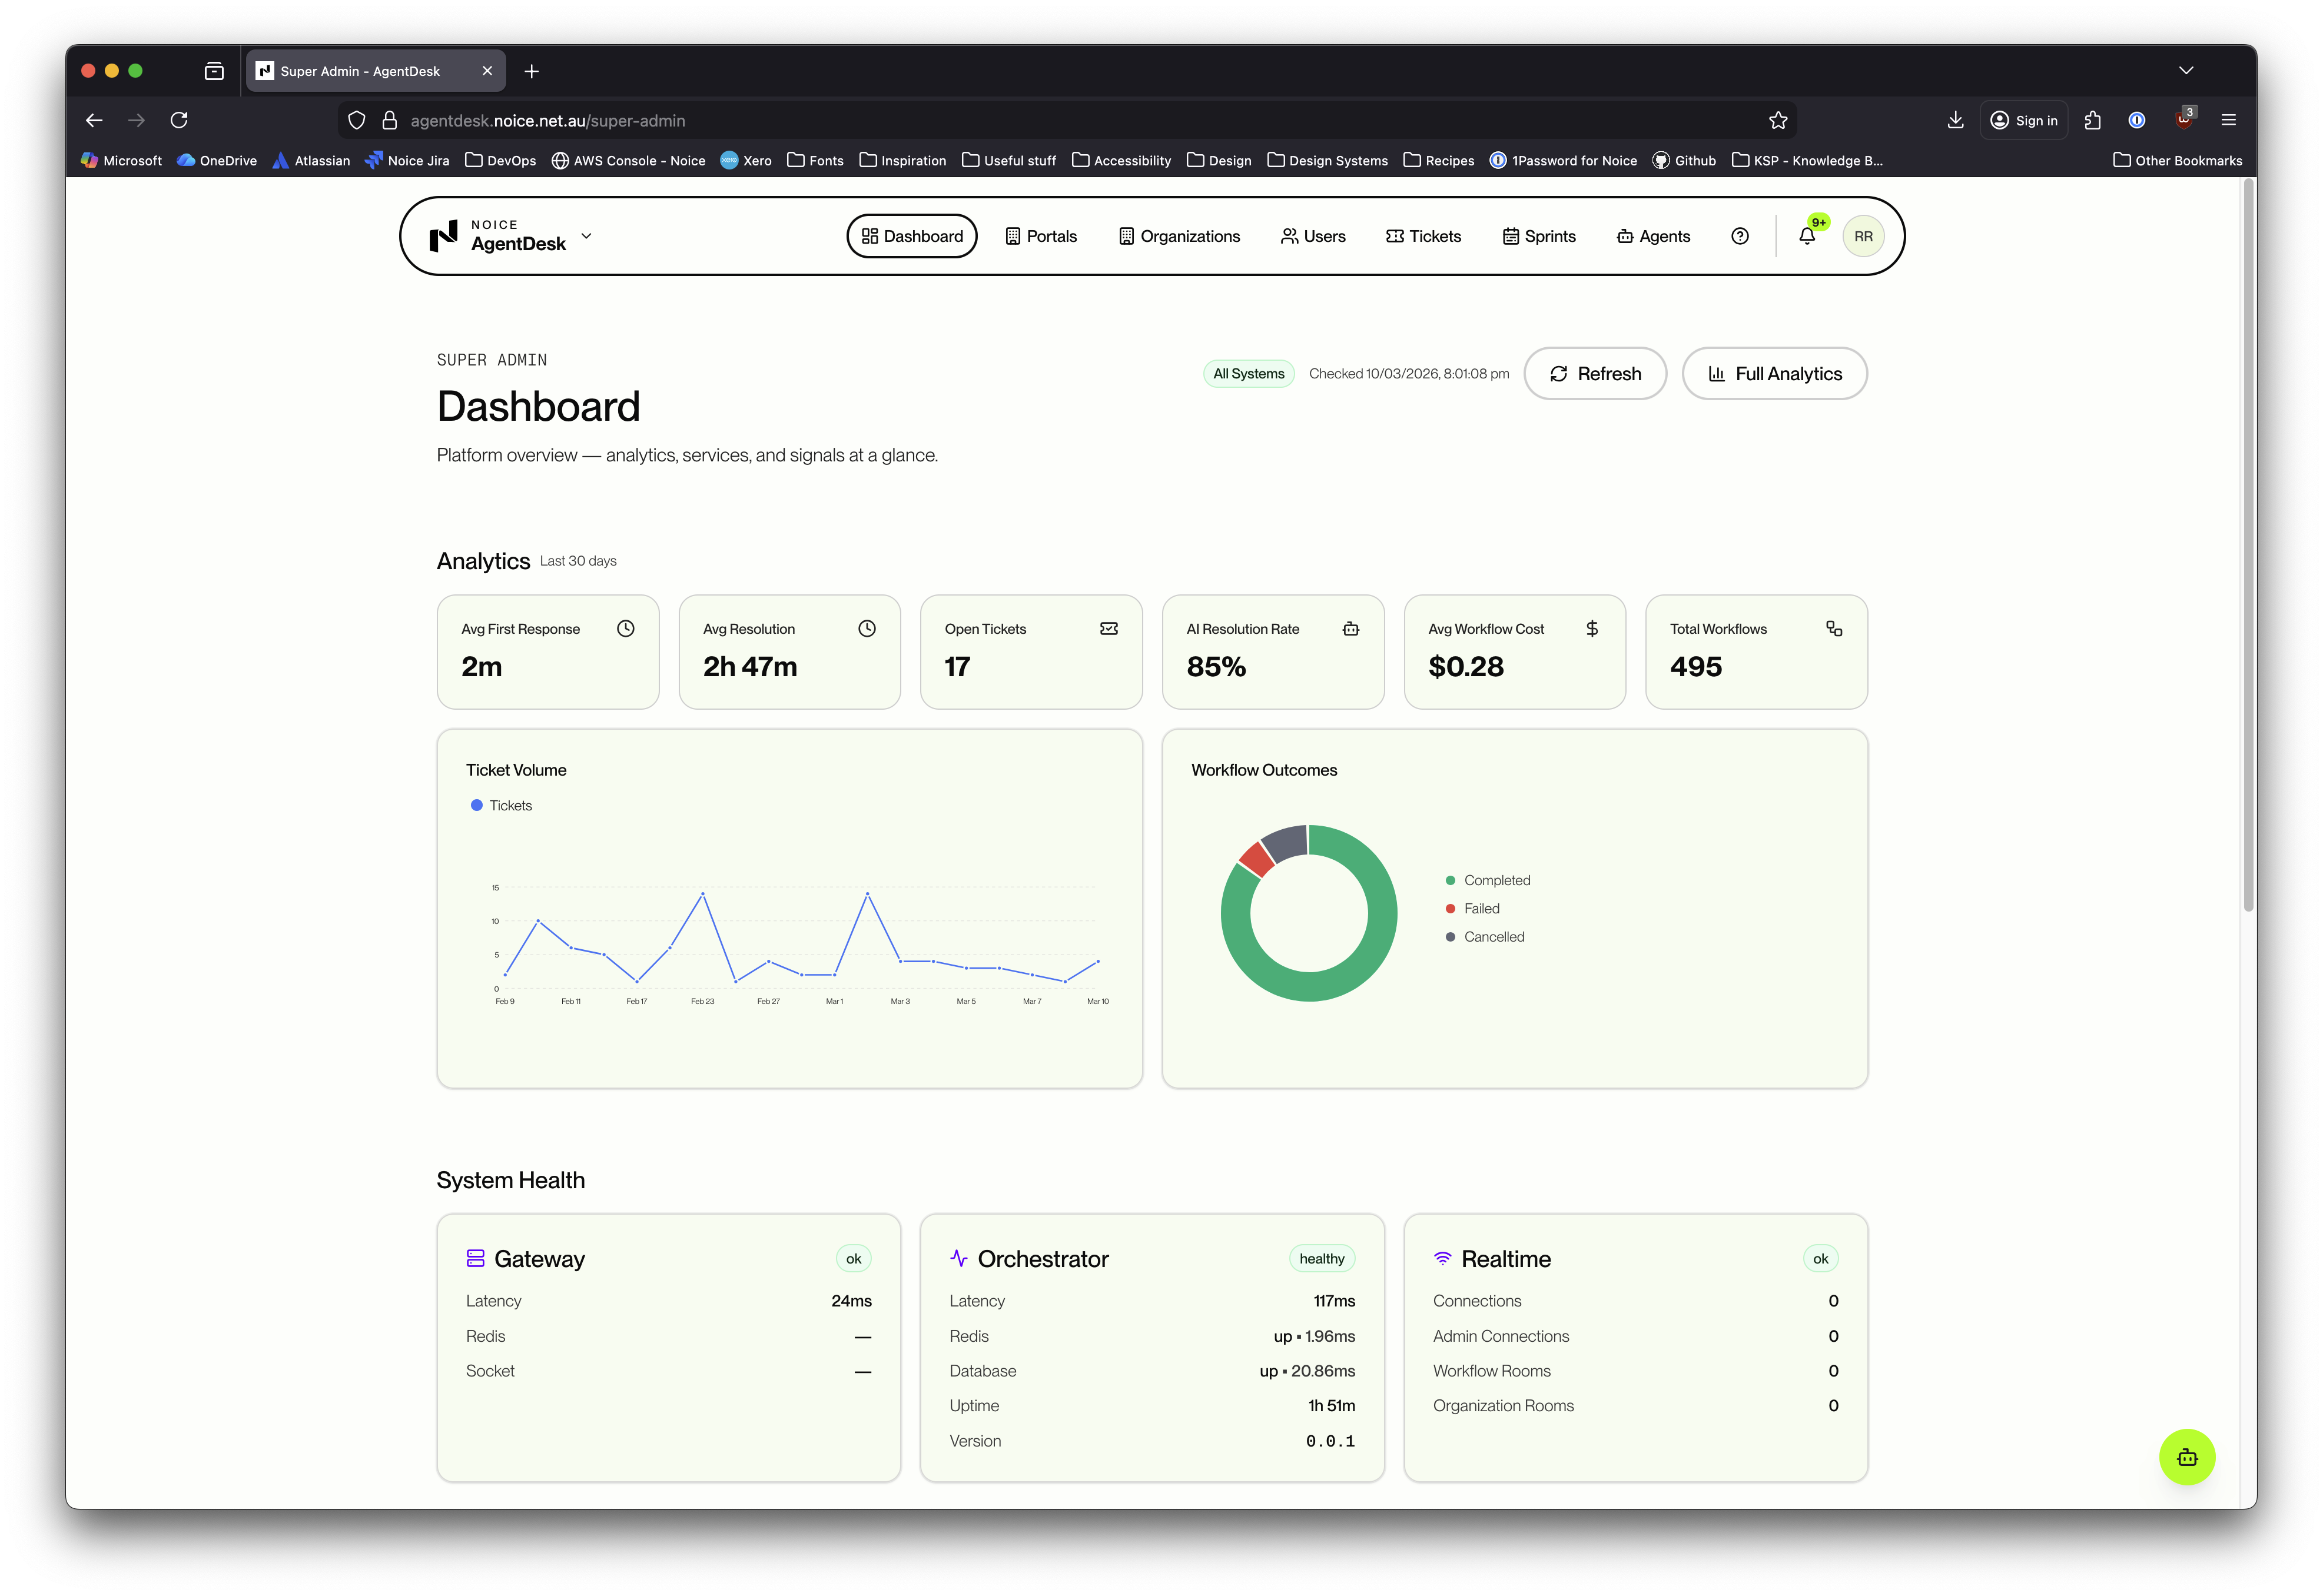The image size is (2323, 1596).
Task: Click the help question mark icon
Action: coord(1740,236)
